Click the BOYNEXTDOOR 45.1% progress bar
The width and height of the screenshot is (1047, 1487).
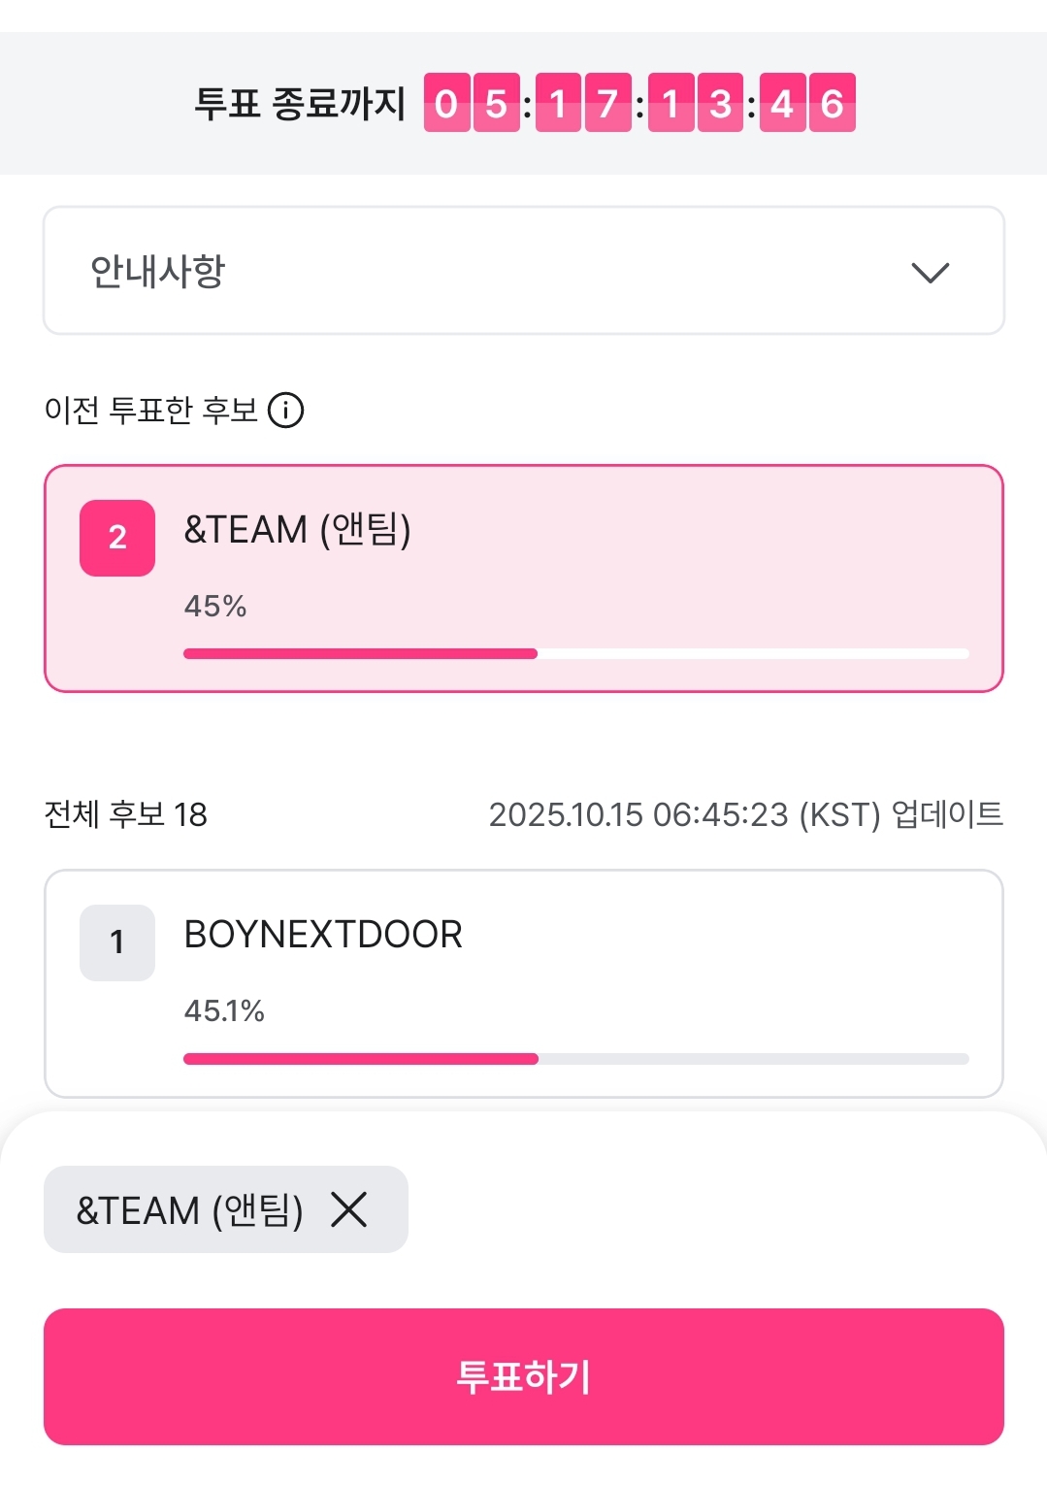coord(575,1059)
